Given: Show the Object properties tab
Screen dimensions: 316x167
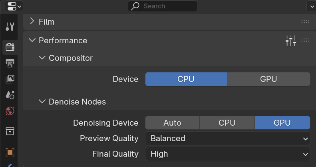Looking at the screenshot, I should (x=10, y=152).
